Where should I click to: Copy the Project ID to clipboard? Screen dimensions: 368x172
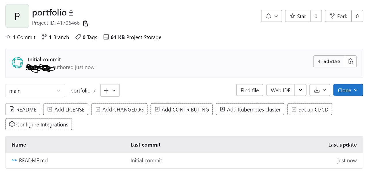(85, 23)
